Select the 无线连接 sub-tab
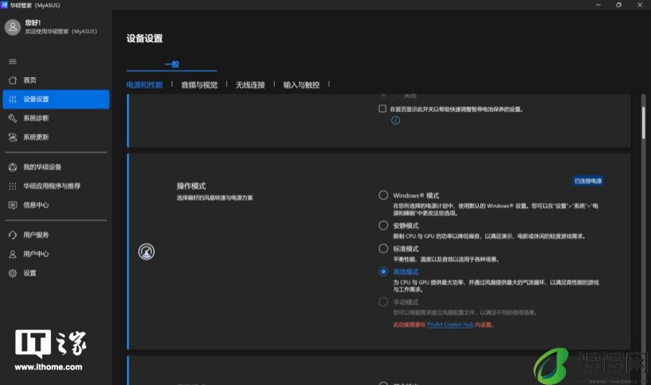This screenshot has width=651, height=385. click(x=250, y=85)
